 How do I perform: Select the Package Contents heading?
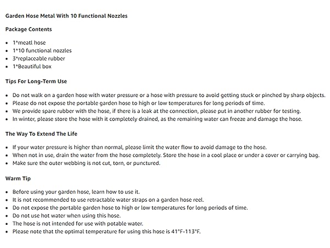pos(29,29)
